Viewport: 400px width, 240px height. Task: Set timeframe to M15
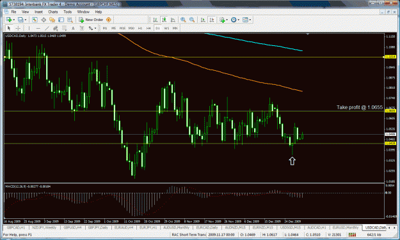(122, 28)
